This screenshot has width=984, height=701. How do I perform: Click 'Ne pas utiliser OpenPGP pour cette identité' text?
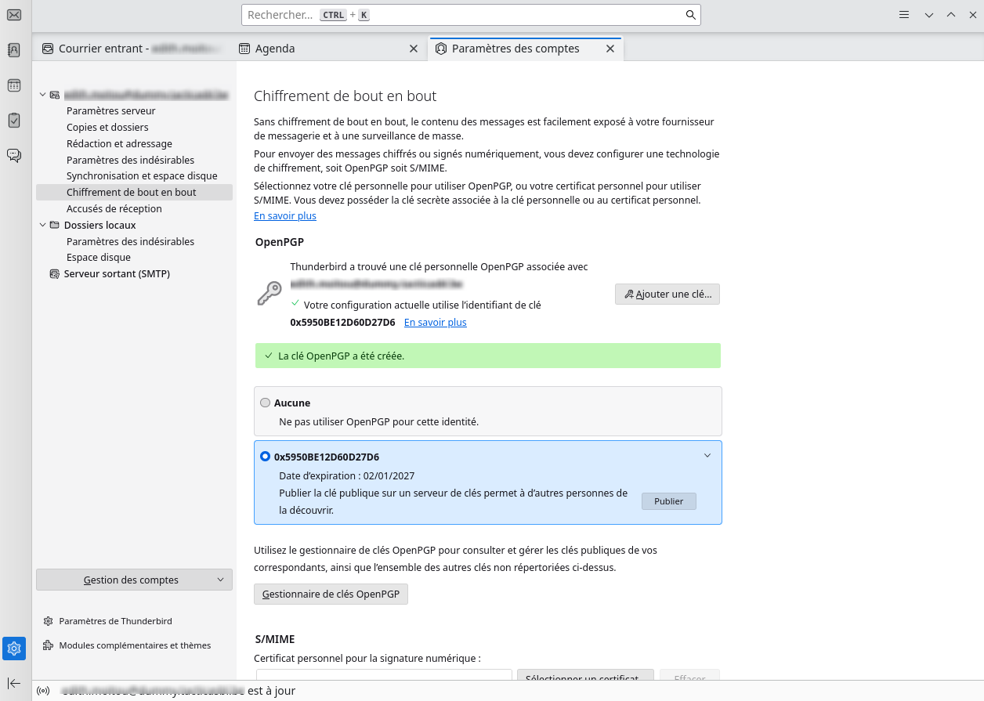point(379,421)
